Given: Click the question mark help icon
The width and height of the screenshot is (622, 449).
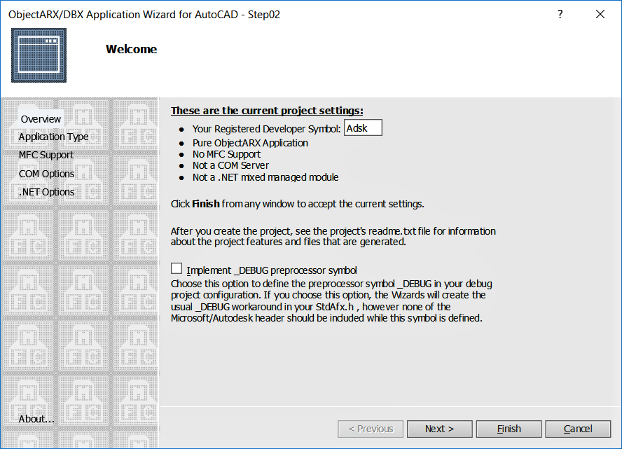Looking at the screenshot, I should [560, 14].
